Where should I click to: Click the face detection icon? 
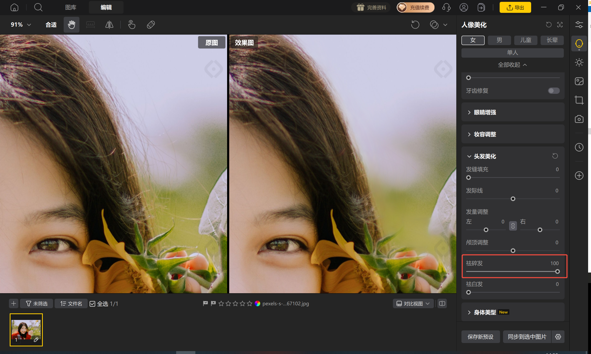click(560, 25)
